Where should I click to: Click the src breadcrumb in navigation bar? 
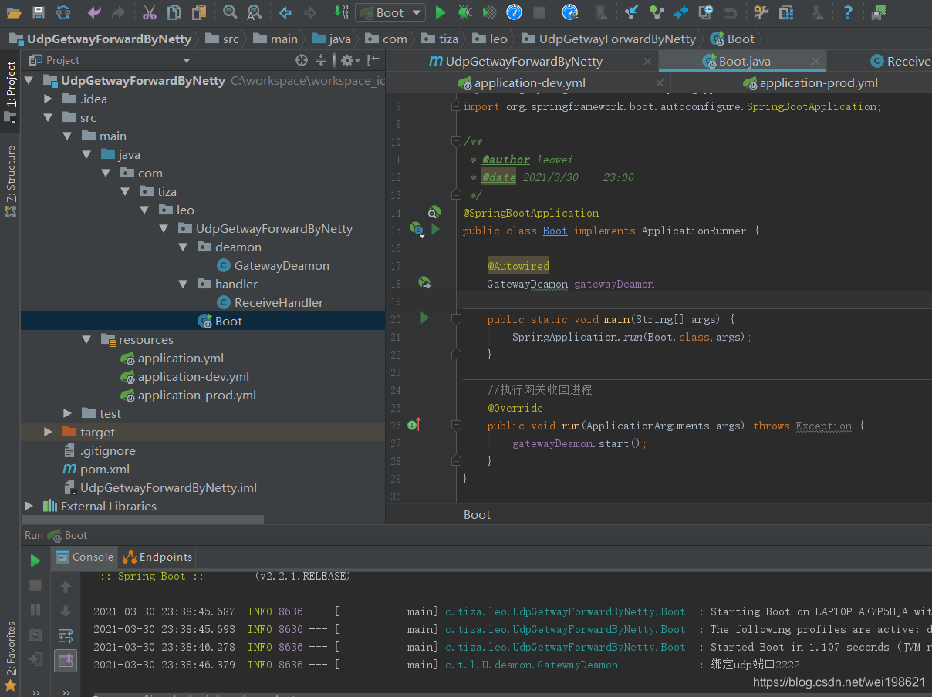(x=231, y=39)
